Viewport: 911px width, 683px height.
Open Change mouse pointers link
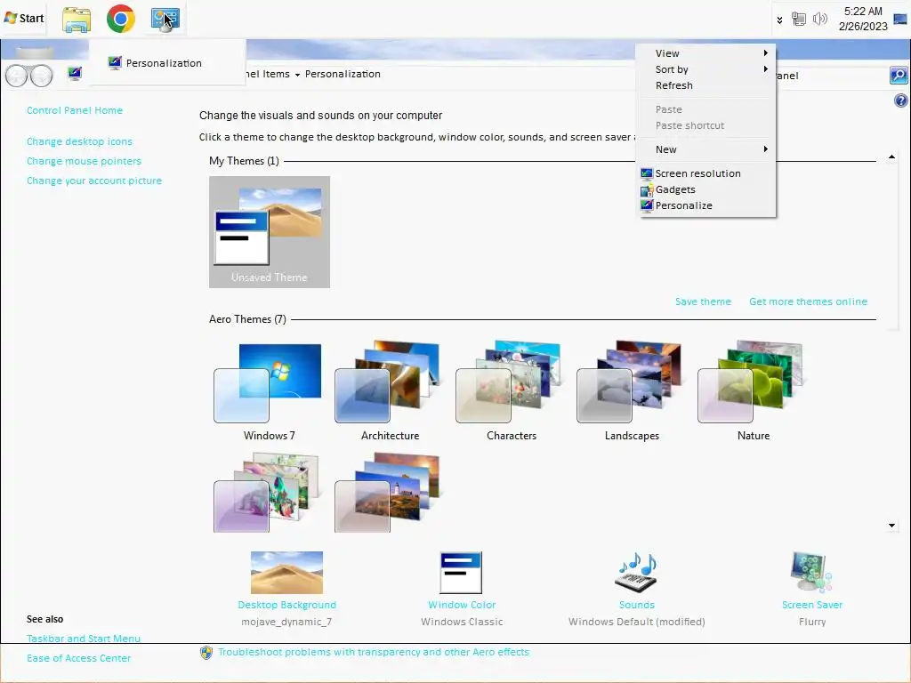pos(85,161)
